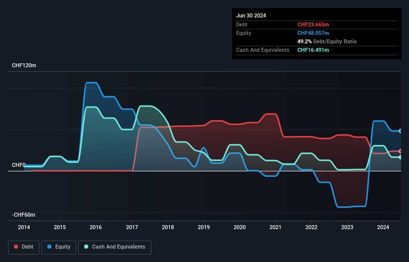Toggle the Debt legend button

tap(24, 247)
